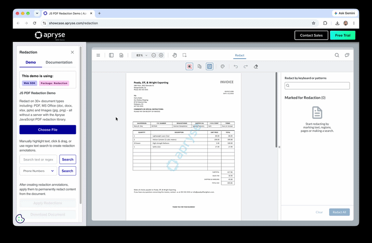Select the page redaction tool
The height and width of the screenshot is (243, 372).
click(x=199, y=67)
